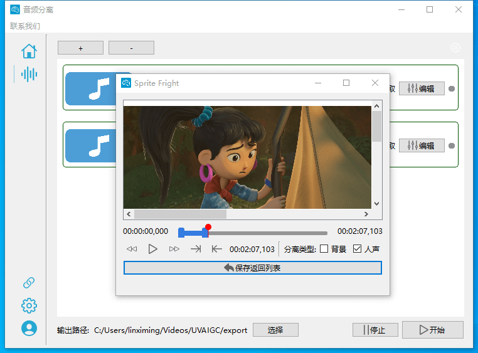Open settings gear in left sidebar
Image resolution: width=478 pixels, height=353 pixels.
(29, 305)
